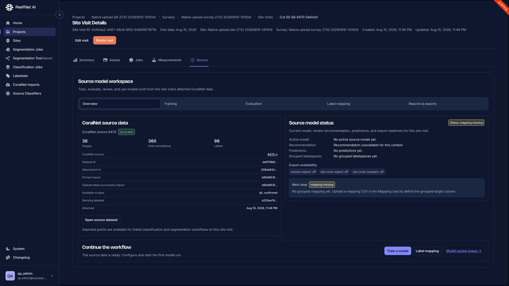Screen dimensions: 509x286
Task: Switch to the Measurements tab
Action: click(x=167, y=60)
